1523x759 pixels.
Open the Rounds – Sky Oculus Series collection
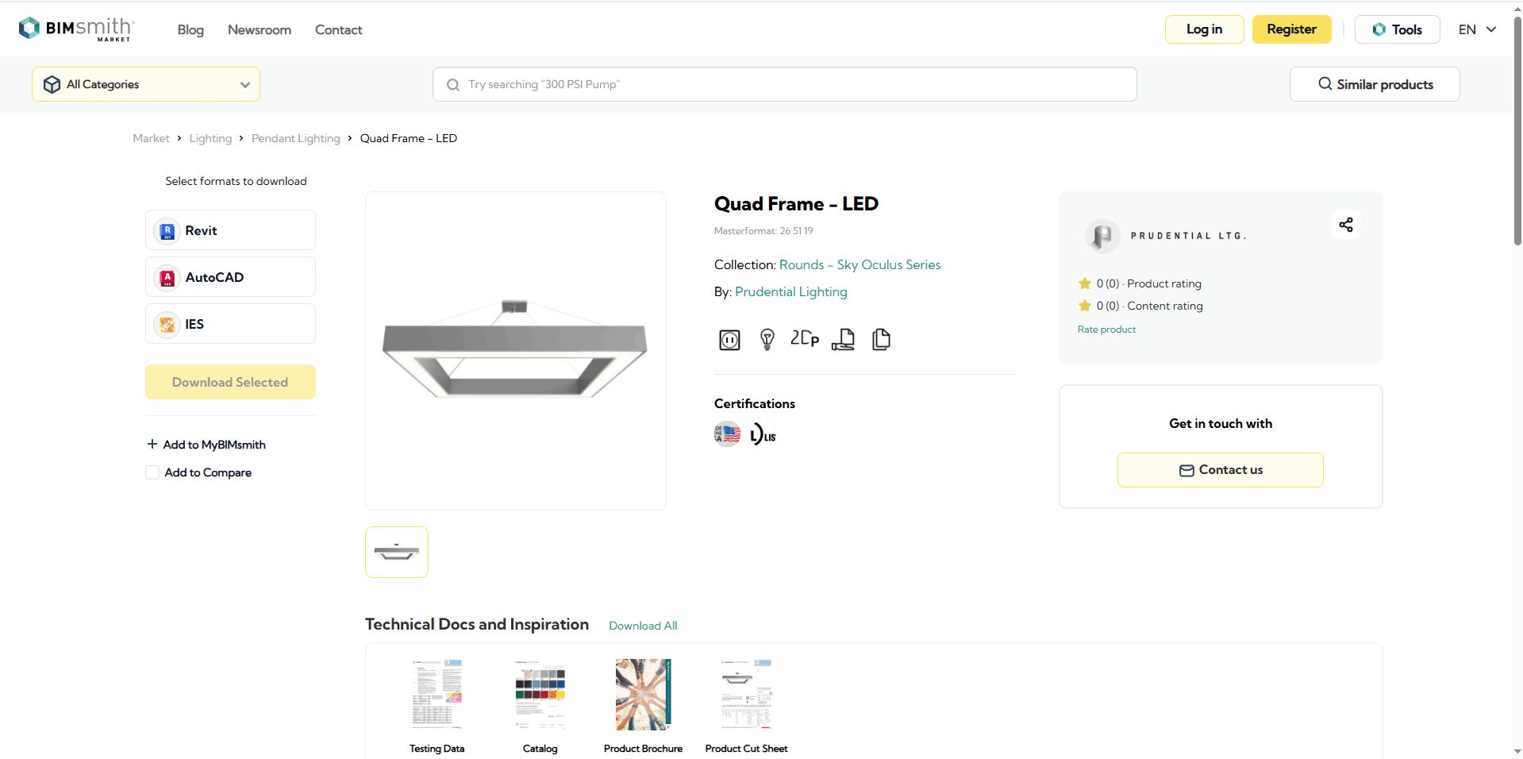(x=859, y=264)
